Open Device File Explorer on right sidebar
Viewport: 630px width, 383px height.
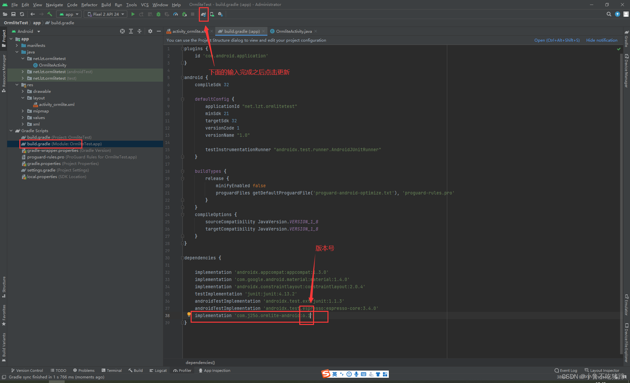click(x=626, y=343)
